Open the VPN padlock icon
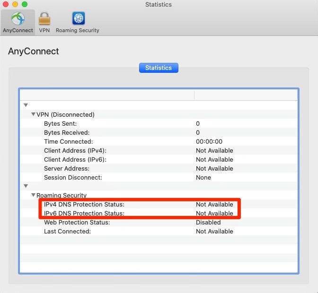 [x=44, y=18]
